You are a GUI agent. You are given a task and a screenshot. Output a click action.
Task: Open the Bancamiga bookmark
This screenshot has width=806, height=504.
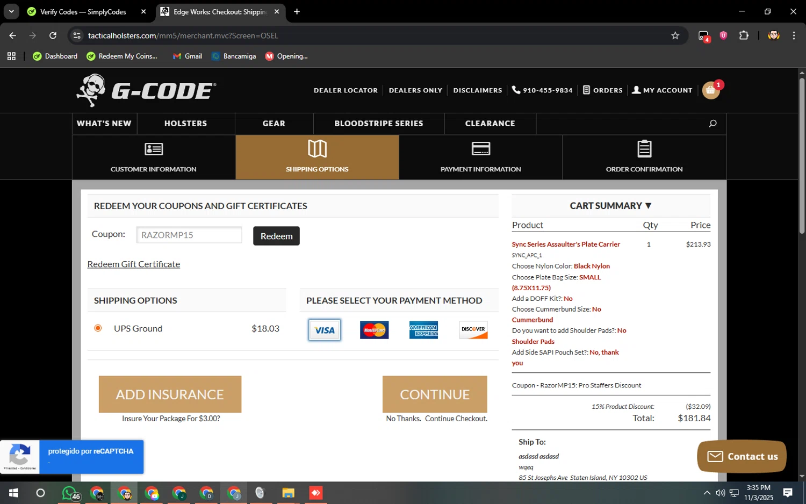(x=234, y=56)
